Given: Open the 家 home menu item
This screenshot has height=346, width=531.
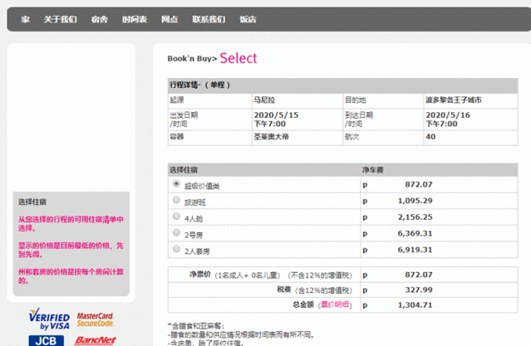Looking at the screenshot, I should [x=26, y=19].
